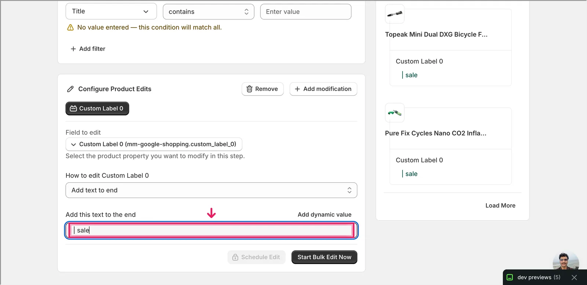Open the Add text to end dropdown
This screenshot has width=587, height=285.
point(211,190)
